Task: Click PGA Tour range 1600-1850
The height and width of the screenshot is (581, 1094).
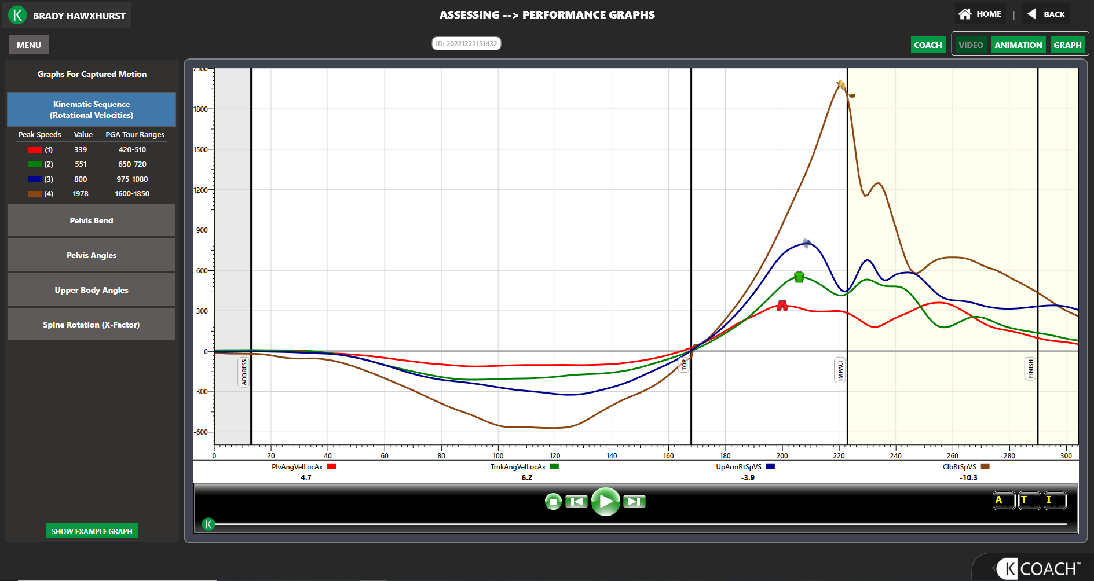Action: (x=132, y=194)
